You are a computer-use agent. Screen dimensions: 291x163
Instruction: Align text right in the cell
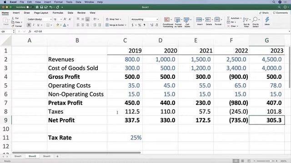(x=87, y=25)
